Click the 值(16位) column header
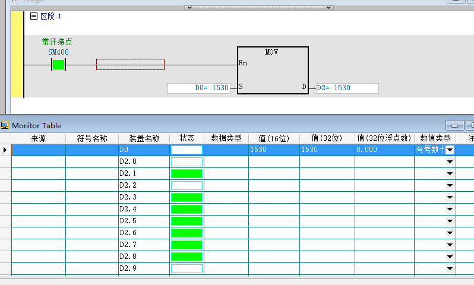This screenshot has width=474, height=285. coord(273,138)
